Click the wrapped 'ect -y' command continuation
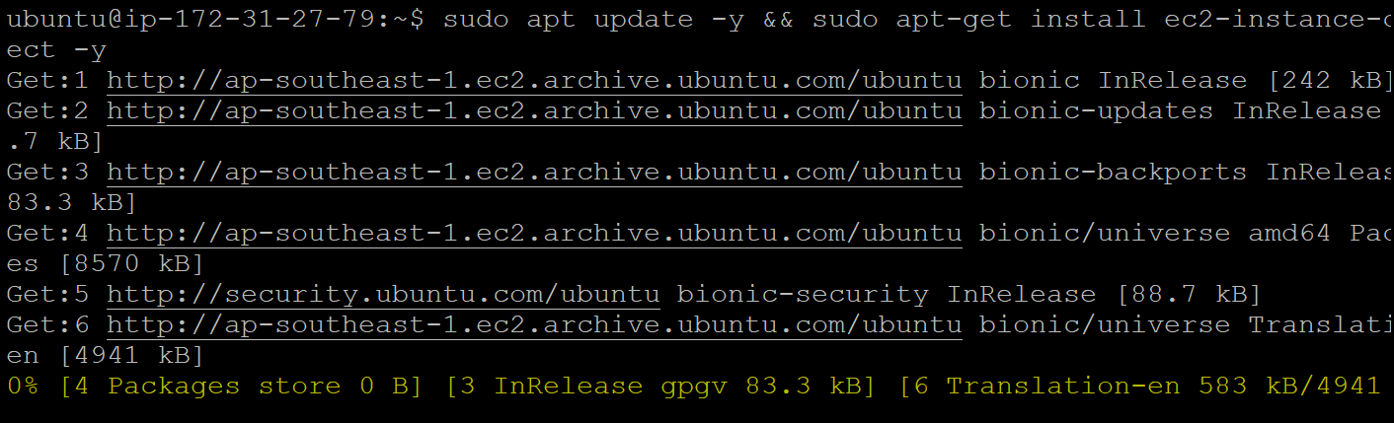 56,50
